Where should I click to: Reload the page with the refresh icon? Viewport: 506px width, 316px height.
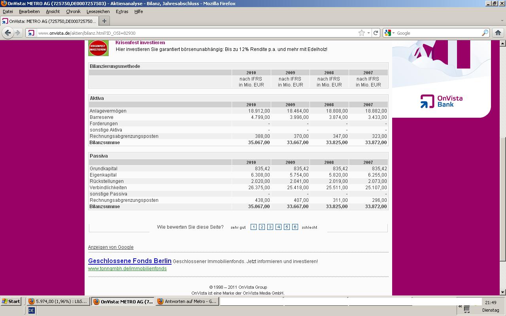376,33
